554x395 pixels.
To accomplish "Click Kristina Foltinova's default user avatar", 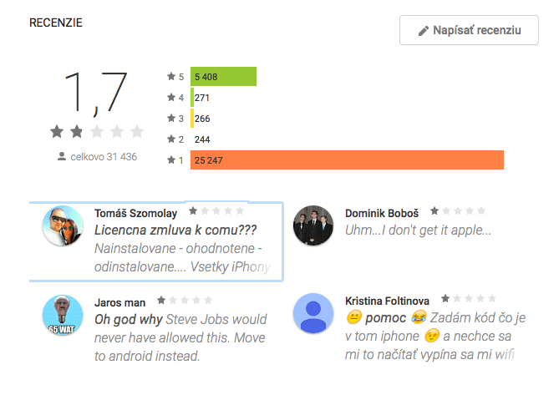I will click(313, 313).
